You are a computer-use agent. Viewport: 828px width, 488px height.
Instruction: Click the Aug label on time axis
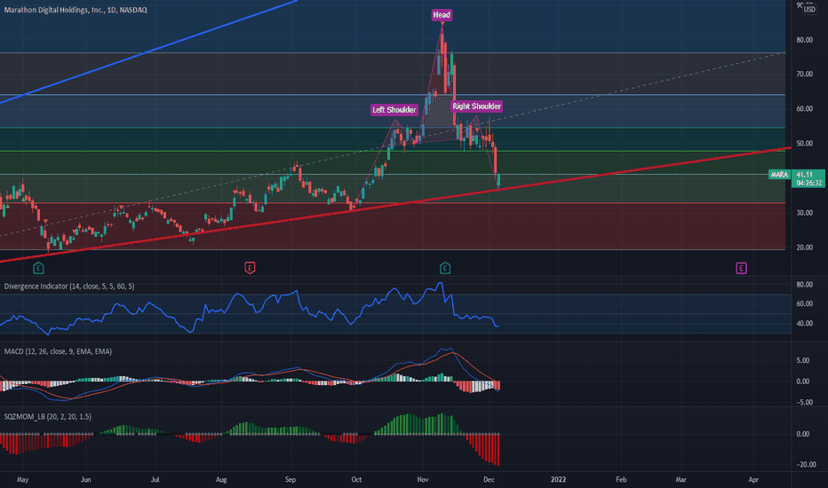tap(221, 479)
